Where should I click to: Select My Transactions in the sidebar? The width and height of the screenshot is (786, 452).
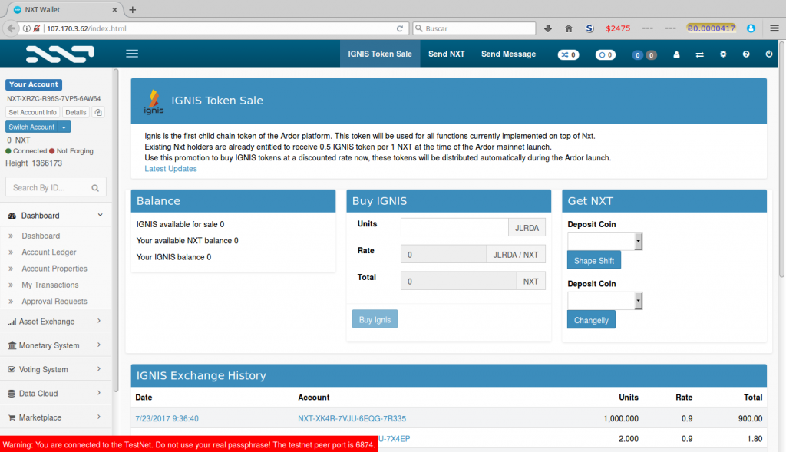[x=50, y=285]
